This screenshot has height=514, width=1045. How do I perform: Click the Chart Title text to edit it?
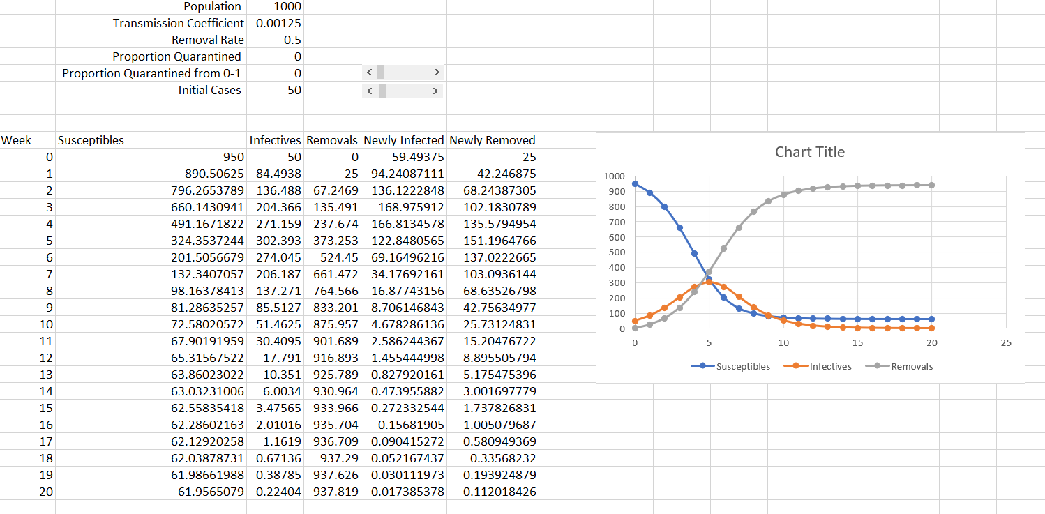pyautogui.click(x=809, y=151)
